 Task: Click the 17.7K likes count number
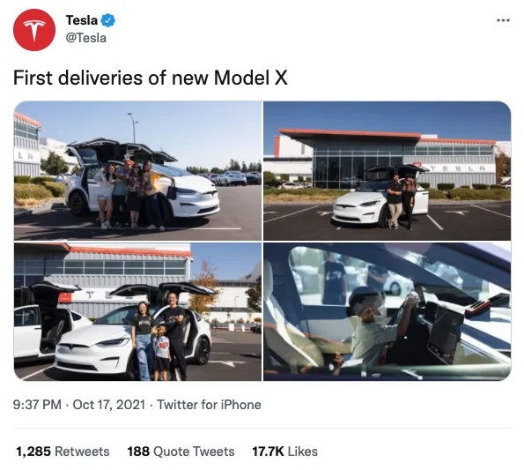coord(268,451)
